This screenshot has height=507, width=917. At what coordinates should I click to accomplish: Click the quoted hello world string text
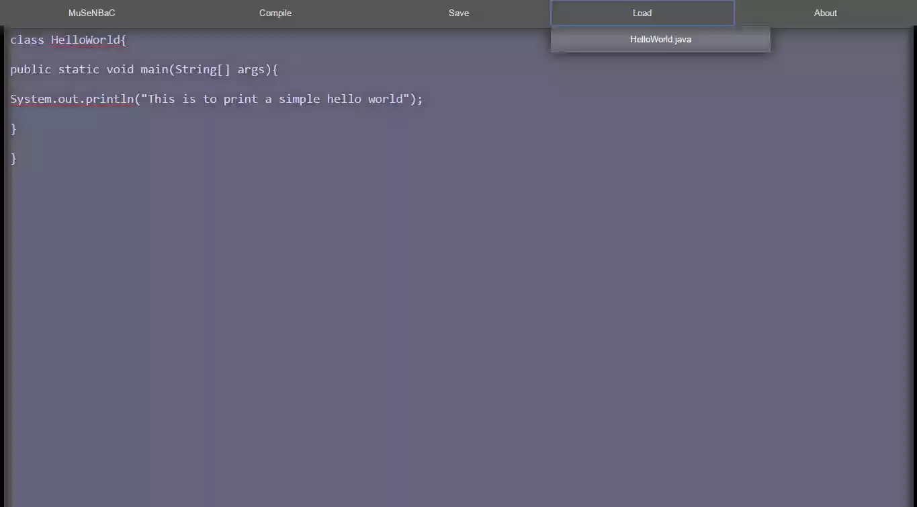pyautogui.click(x=275, y=99)
